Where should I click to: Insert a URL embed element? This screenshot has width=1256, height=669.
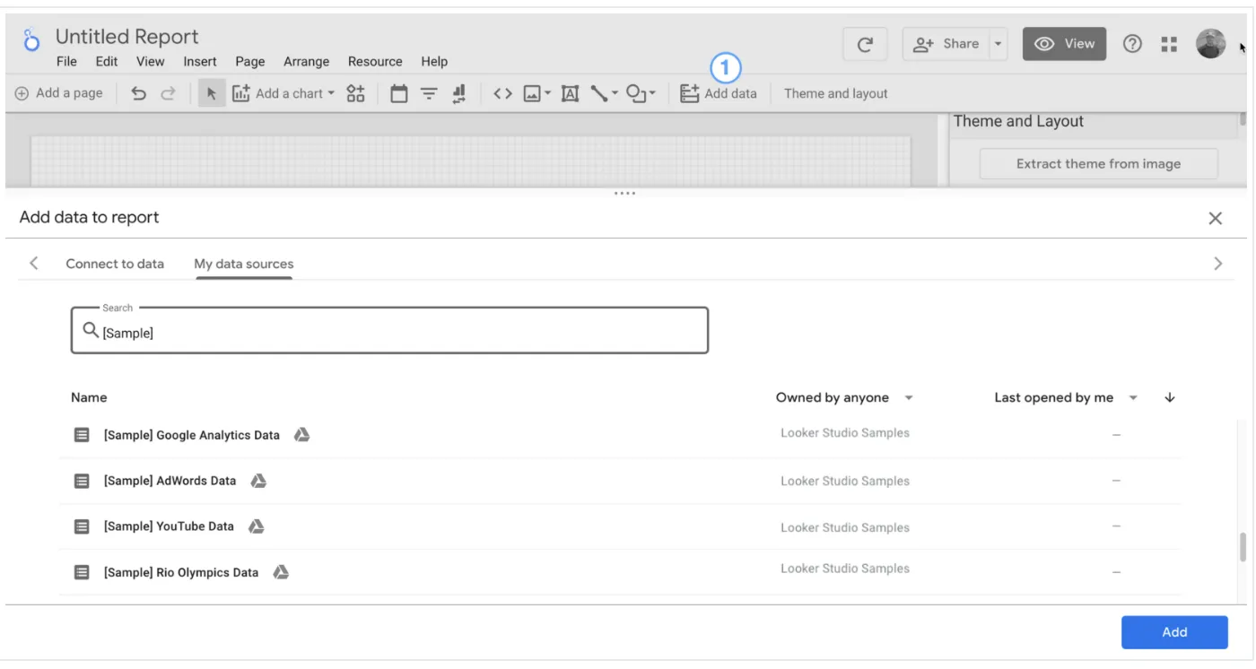tap(502, 93)
